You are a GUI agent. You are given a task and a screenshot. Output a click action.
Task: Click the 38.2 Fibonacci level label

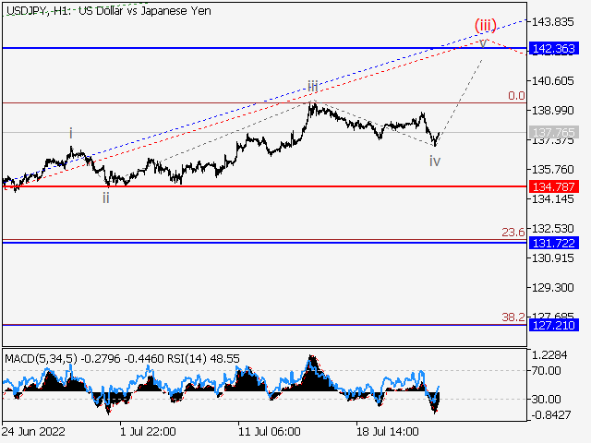coord(513,316)
